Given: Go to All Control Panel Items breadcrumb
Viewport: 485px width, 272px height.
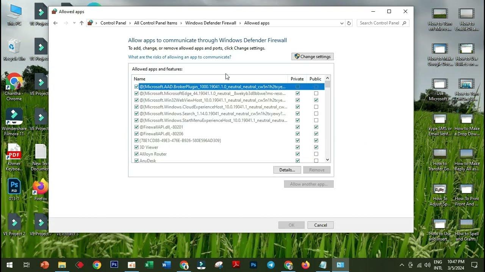Looking at the screenshot, I should point(155,23).
